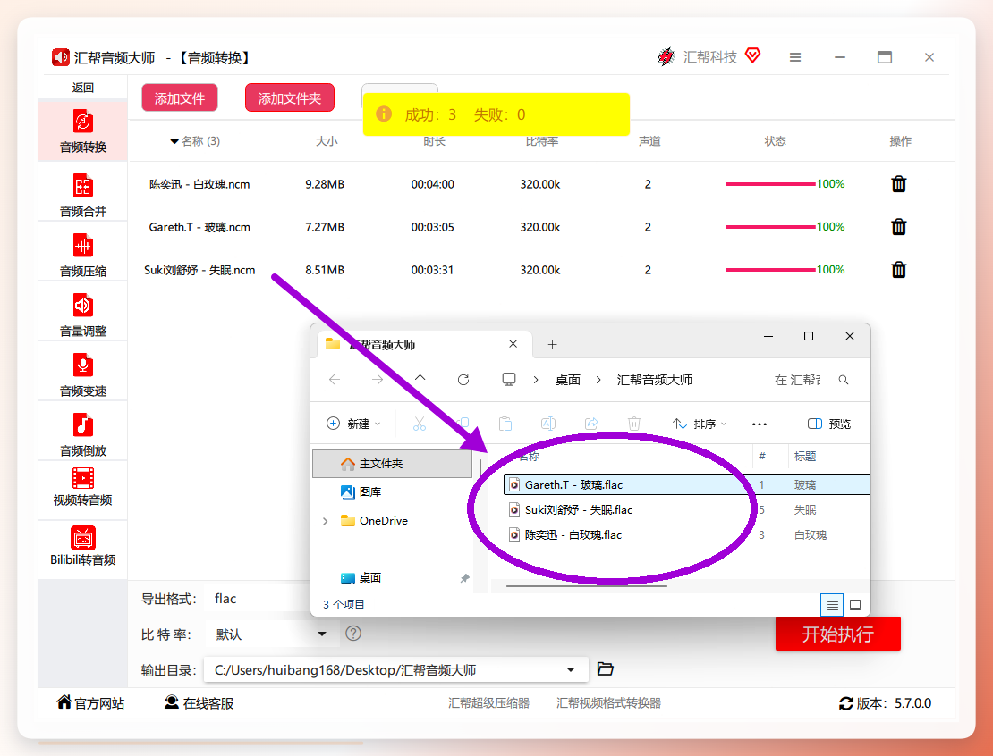Click 桌面 in Explorer address bar
Image resolution: width=993 pixels, height=756 pixels.
point(567,380)
